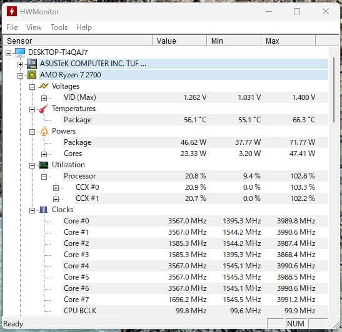Open the Help menu
The height and width of the screenshot is (332, 342).
[x=84, y=27]
